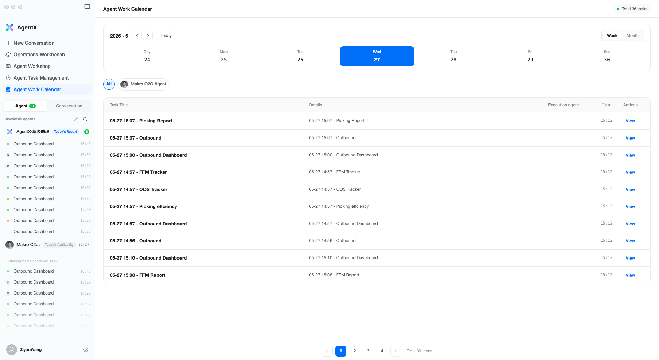Select Sunday 24 in week strip
The image size is (659, 360).
[x=147, y=56]
